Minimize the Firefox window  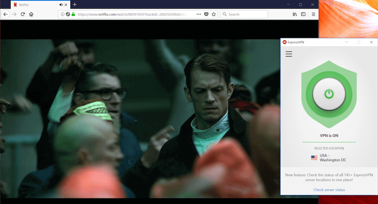coord(288,5)
